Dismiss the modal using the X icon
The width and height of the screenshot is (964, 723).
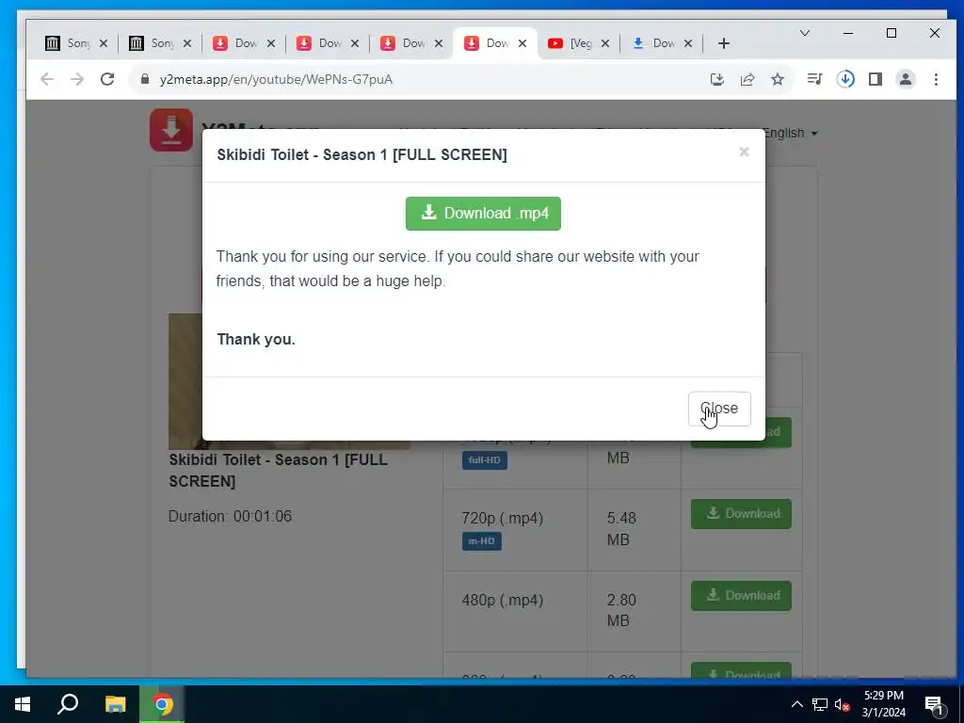click(744, 152)
